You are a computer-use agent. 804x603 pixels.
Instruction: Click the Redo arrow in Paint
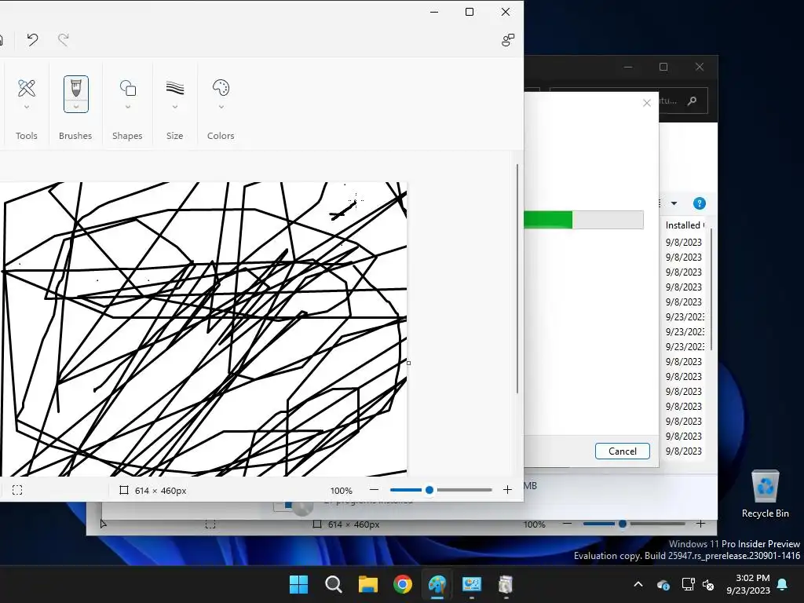64,39
